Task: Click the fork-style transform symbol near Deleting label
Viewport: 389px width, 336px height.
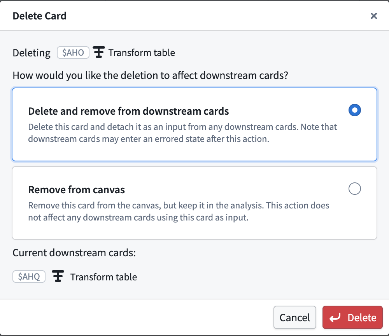Action: [98, 52]
